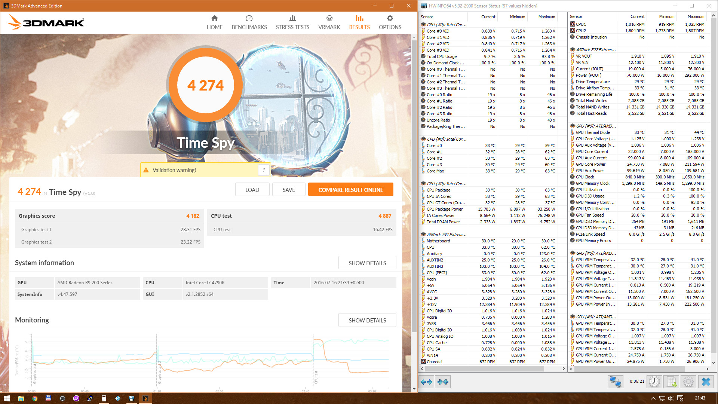Click the Graphics test 2 marker in the chart
The image size is (718, 404).
[x=160, y=372]
